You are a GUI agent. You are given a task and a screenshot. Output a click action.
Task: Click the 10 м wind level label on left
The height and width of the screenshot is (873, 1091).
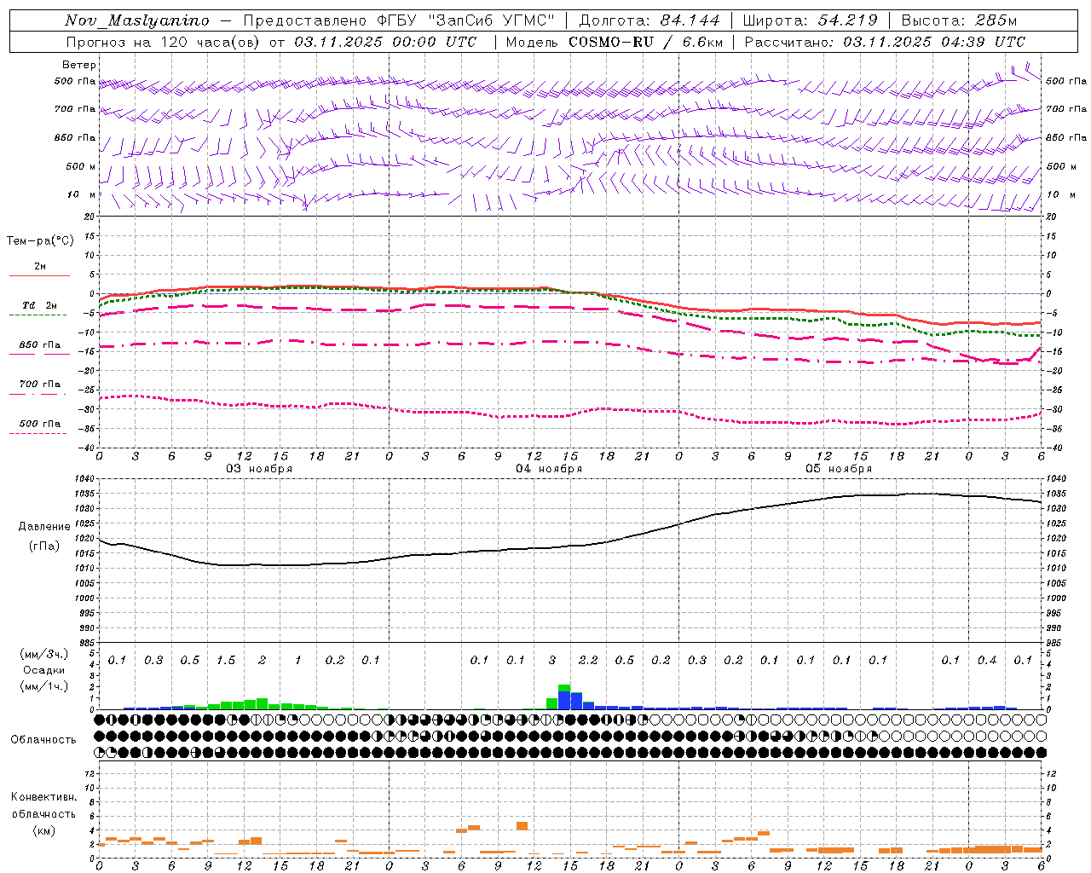point(82,194)
